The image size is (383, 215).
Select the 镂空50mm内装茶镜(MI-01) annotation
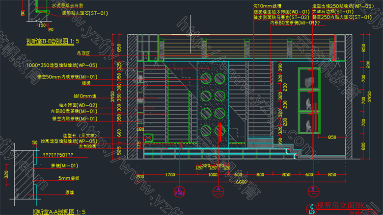[x=67, y=77]
